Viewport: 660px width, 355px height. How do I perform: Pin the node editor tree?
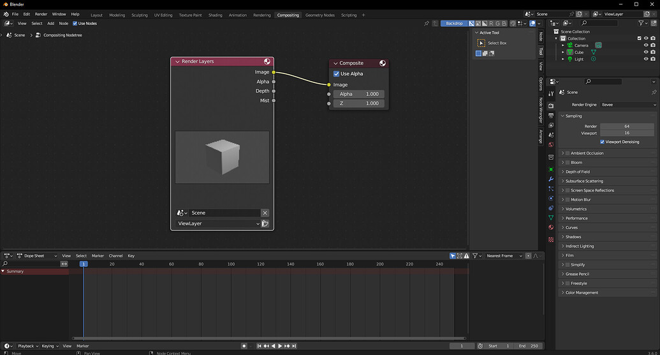coord(427,24)
